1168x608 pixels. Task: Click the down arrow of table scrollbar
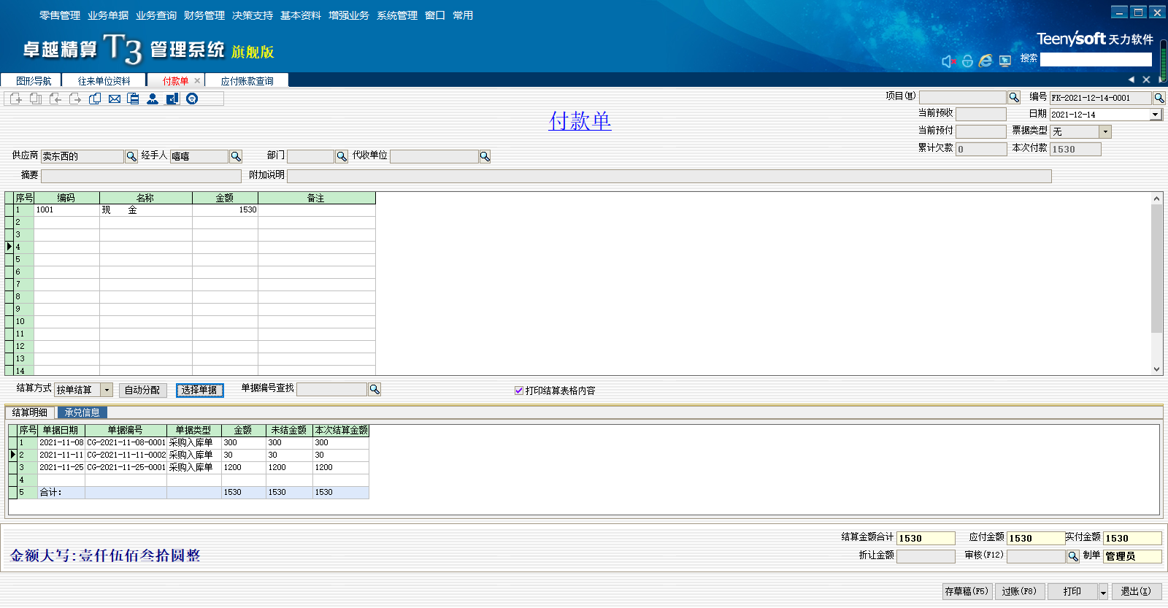pyautogui.click(x=1156, y=369)
